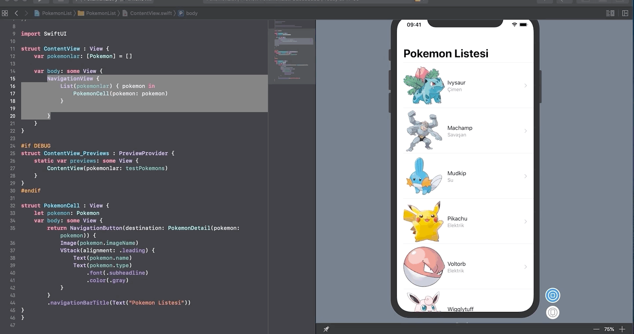Open the Voltorb row disclosure chevron
The height and width of the screenshot is (334, 634).
click(x=525, y=267)
